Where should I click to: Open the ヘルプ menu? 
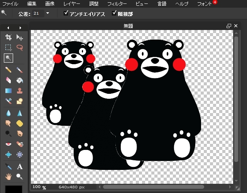(182, 3)
